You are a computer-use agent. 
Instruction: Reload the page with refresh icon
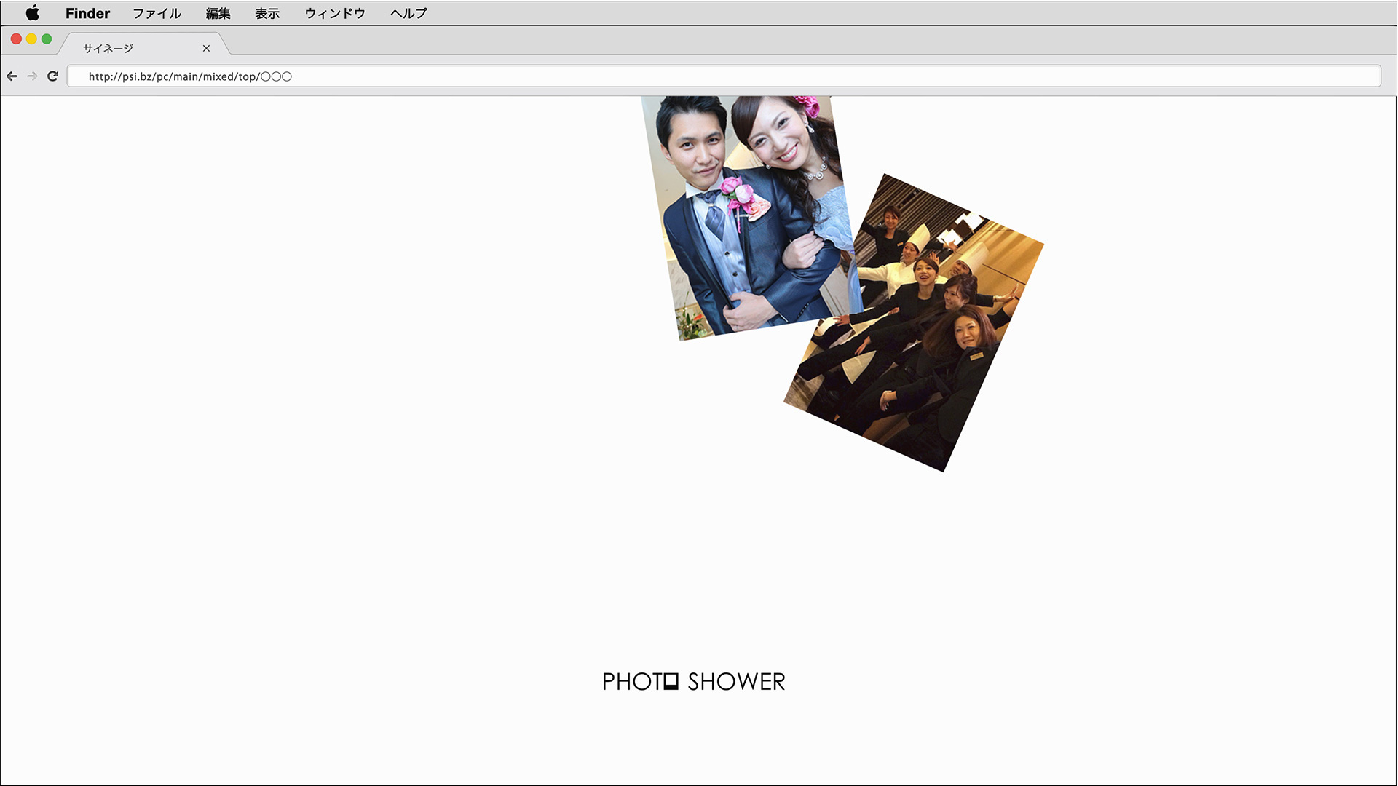tap(52, 76)
